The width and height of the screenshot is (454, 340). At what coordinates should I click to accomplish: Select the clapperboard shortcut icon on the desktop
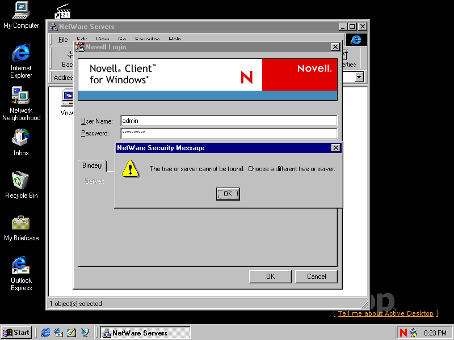(x=62, y=11)
